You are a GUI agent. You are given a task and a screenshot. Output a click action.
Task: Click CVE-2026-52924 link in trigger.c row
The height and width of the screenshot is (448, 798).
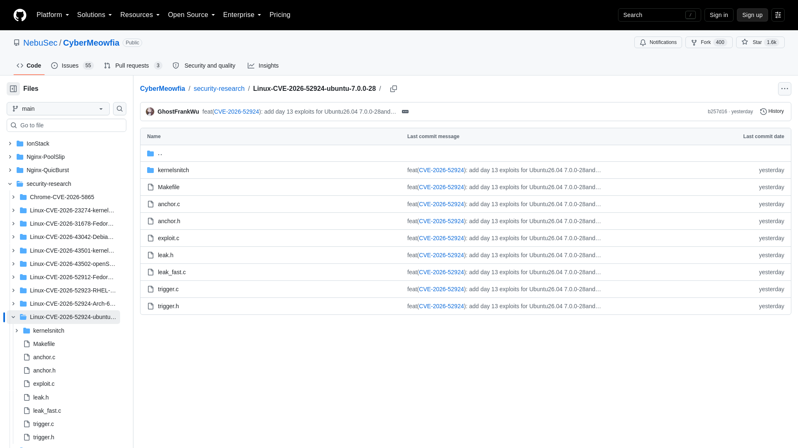(x=441, y=289)
